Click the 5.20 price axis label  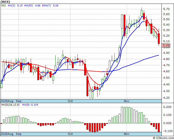pos(167,36)
